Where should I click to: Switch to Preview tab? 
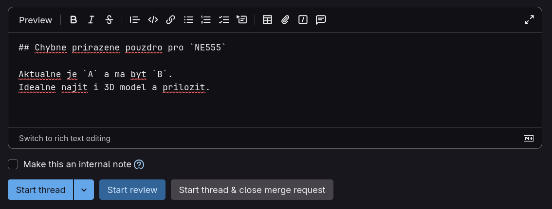(36, 20)
